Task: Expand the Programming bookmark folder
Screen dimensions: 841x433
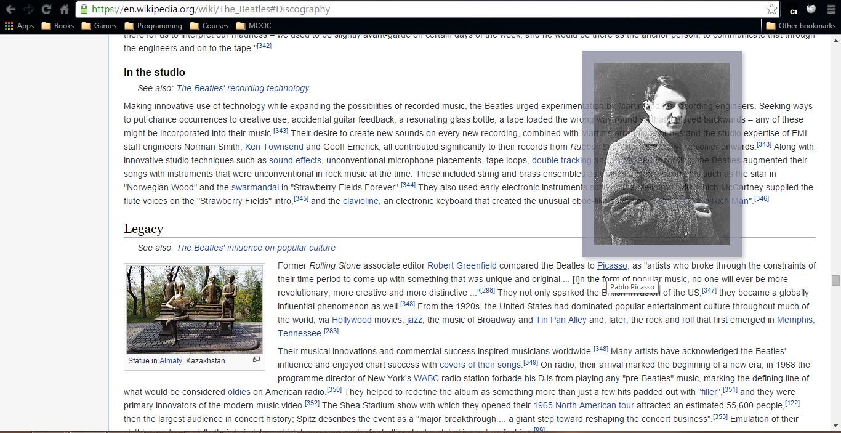Action: pos(153,26)
